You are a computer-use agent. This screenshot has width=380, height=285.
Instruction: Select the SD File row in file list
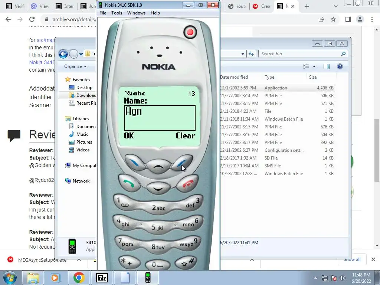(x=278, y=158)
